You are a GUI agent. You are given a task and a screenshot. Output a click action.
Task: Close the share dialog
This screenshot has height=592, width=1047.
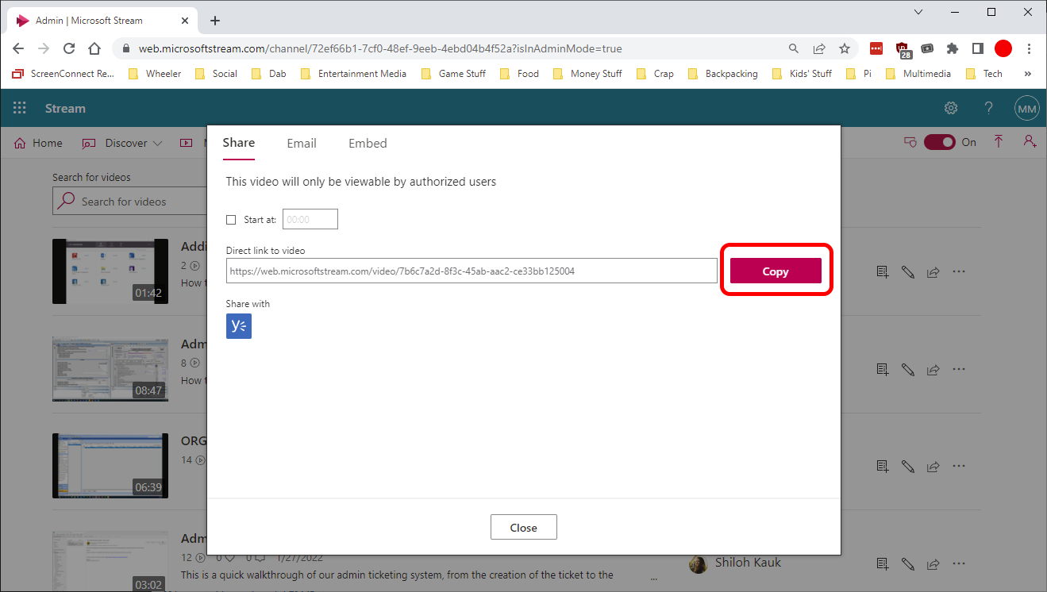(x=524, y=528)
